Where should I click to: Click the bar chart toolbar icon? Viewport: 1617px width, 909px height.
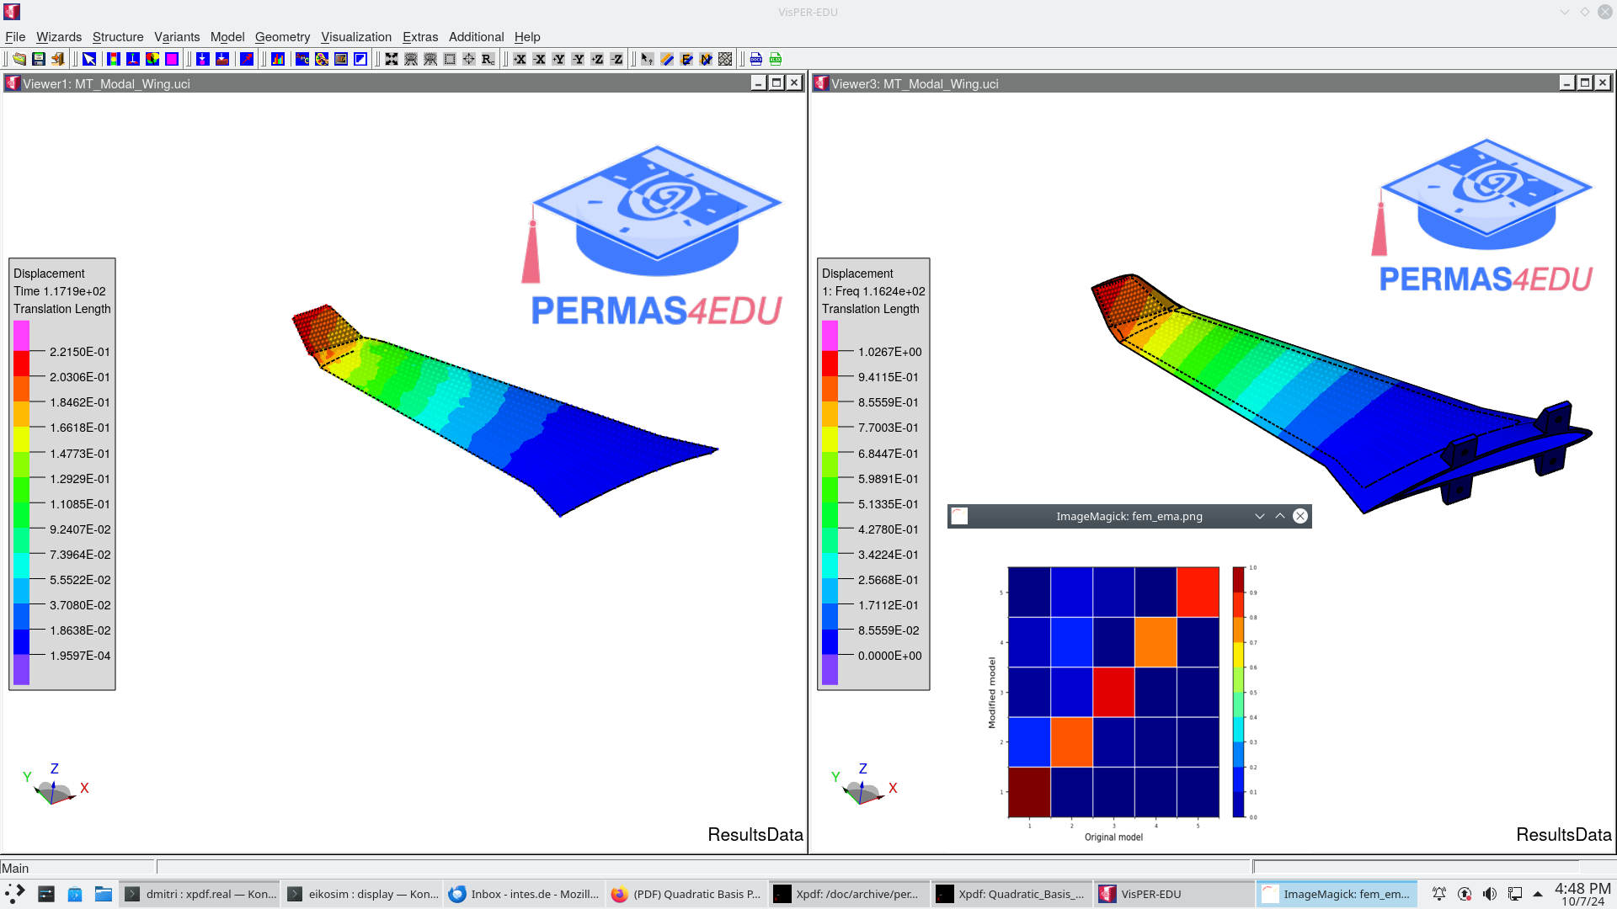(x=278, y=59)
